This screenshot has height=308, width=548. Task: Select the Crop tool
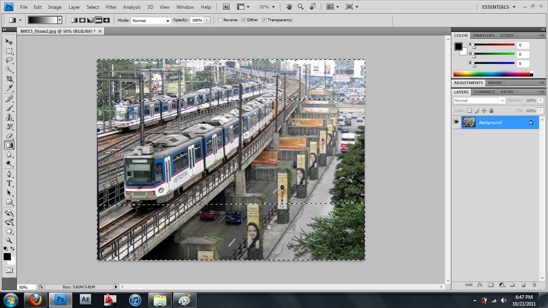pos(9,79)
